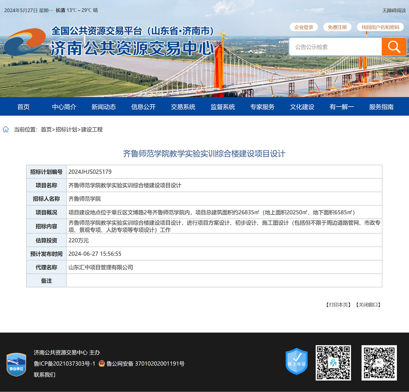The height and width of the screenshot is (392, 409).
Task: Open the 企业登录 login button
Action: point(304,27)
